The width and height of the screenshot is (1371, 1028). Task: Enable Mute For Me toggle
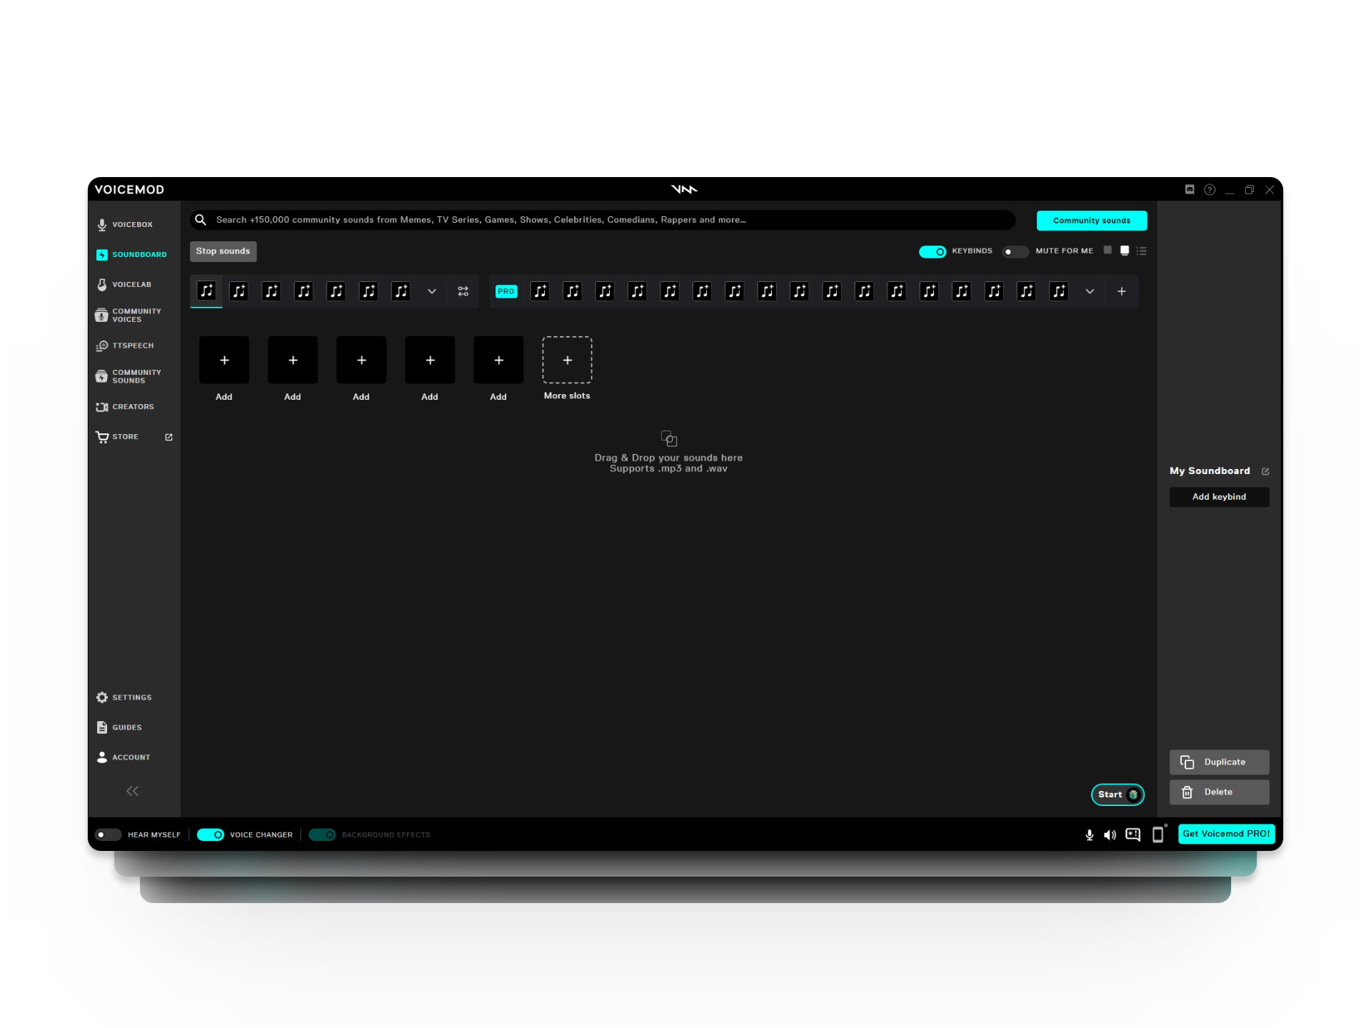1014,251
